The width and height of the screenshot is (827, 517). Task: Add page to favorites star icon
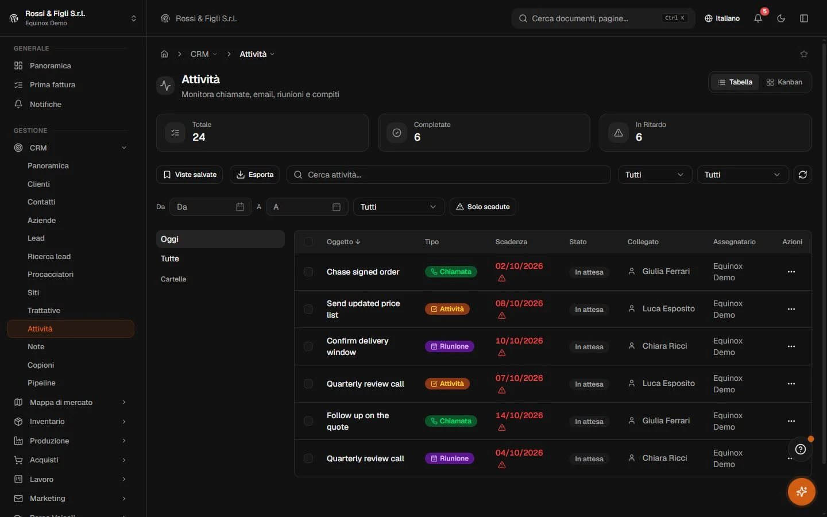pos(804,54)
